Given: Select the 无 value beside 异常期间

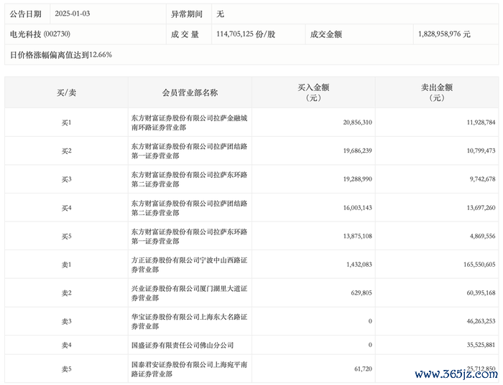Looking at the screenshot, I should pyautogui.click(x=220, y=14).
